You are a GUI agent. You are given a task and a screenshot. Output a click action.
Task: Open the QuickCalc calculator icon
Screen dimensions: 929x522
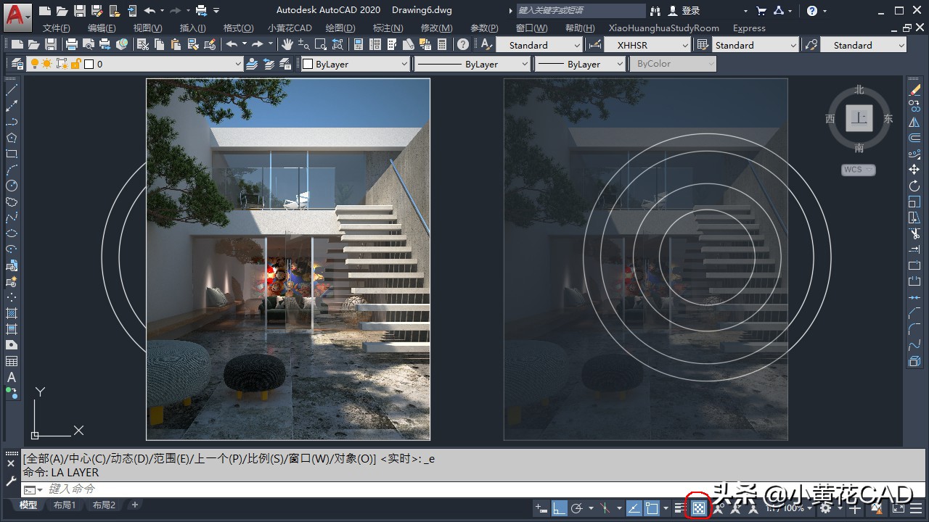[x=442, y=44]
